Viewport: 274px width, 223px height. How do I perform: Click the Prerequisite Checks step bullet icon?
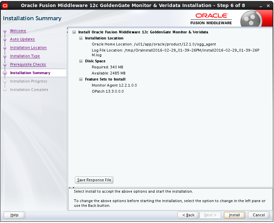(5, 65)
